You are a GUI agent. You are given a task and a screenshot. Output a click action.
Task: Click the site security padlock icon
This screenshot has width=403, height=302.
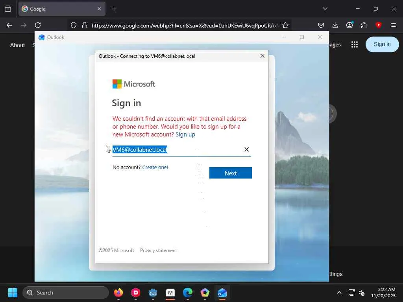tap(85, 25)
